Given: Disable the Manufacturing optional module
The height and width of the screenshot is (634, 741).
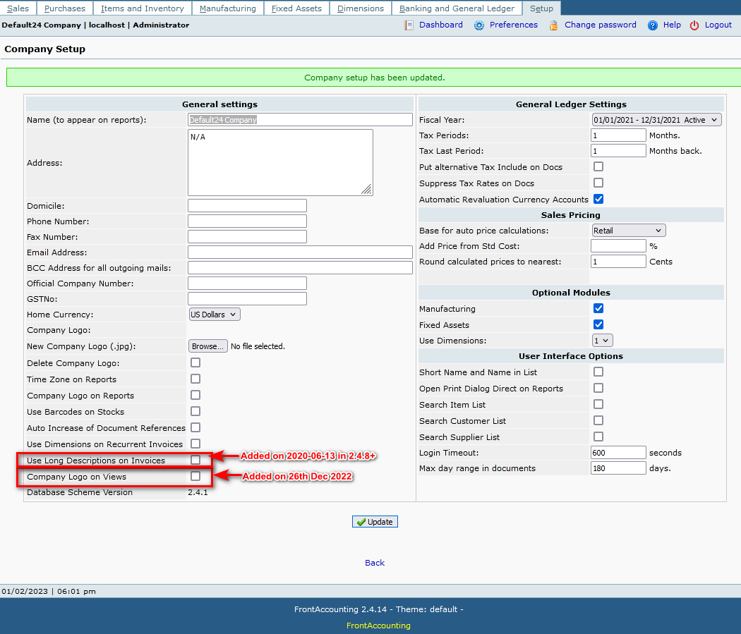Looking at the screenshot, I should pos(598,308).
